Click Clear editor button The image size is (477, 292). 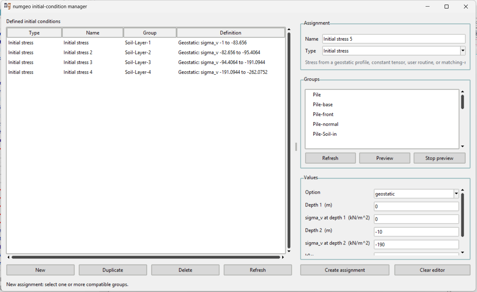[x=432, y=270]
